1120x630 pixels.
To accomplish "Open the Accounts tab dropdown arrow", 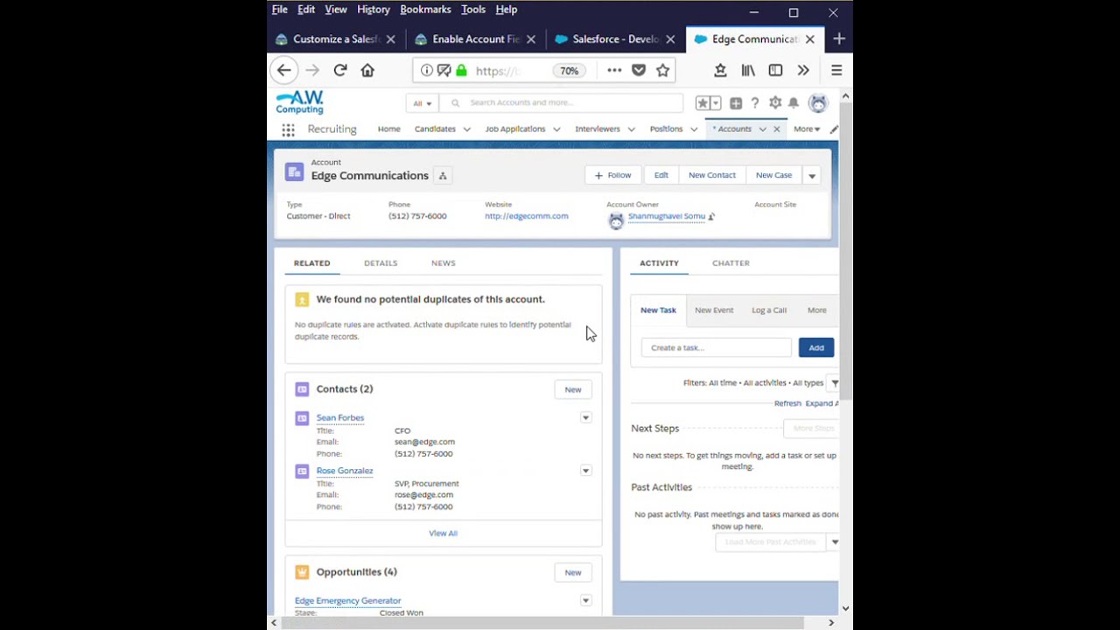I will point(762,129).
